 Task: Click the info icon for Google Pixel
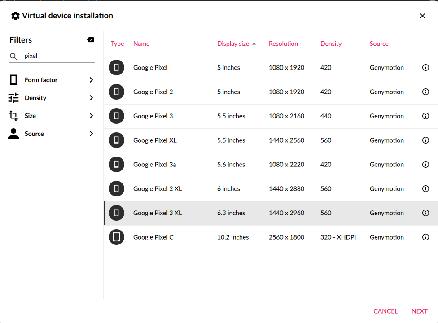(x=425, y=68)
